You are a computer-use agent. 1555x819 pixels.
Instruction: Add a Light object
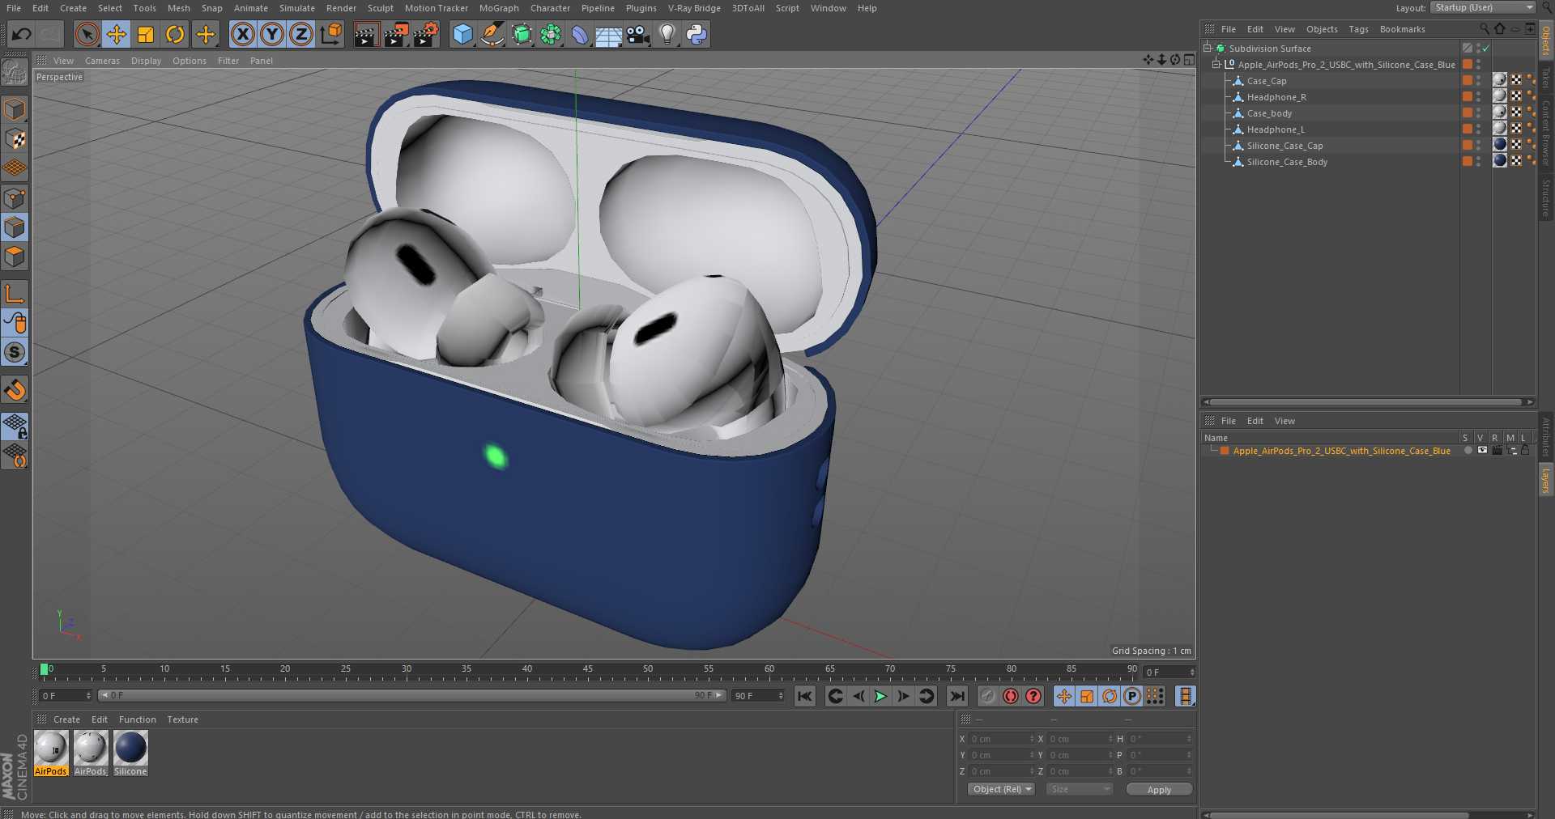(667, 34)
